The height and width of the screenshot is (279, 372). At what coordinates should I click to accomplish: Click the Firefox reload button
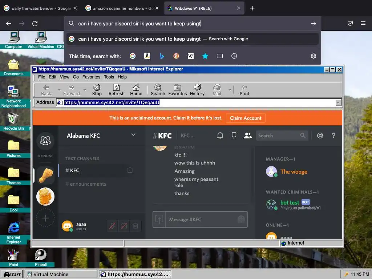[x=35, y=24]
